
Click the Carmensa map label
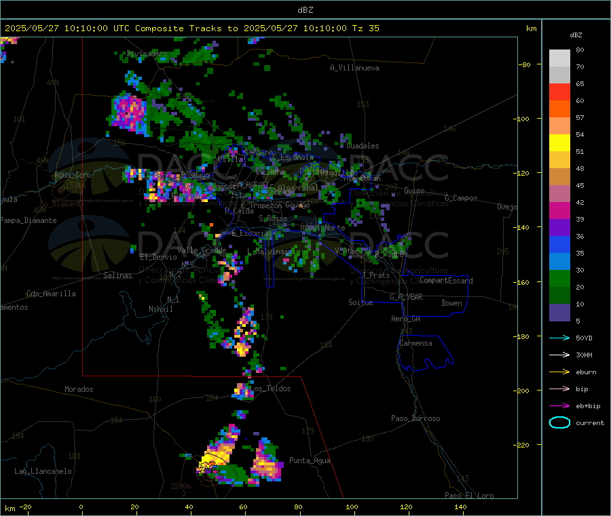[x=415, y=343]
